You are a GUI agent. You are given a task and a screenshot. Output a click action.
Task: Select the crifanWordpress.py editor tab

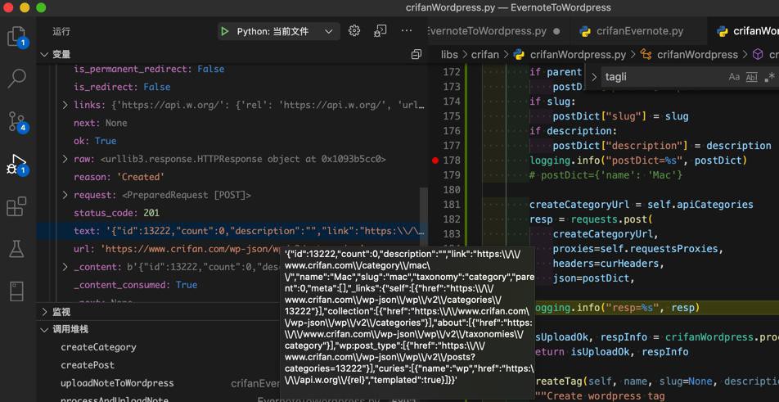[747, 31]
